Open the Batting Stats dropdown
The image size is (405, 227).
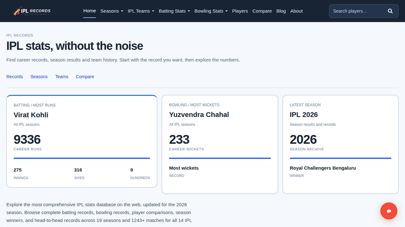(x=174, y=11)
